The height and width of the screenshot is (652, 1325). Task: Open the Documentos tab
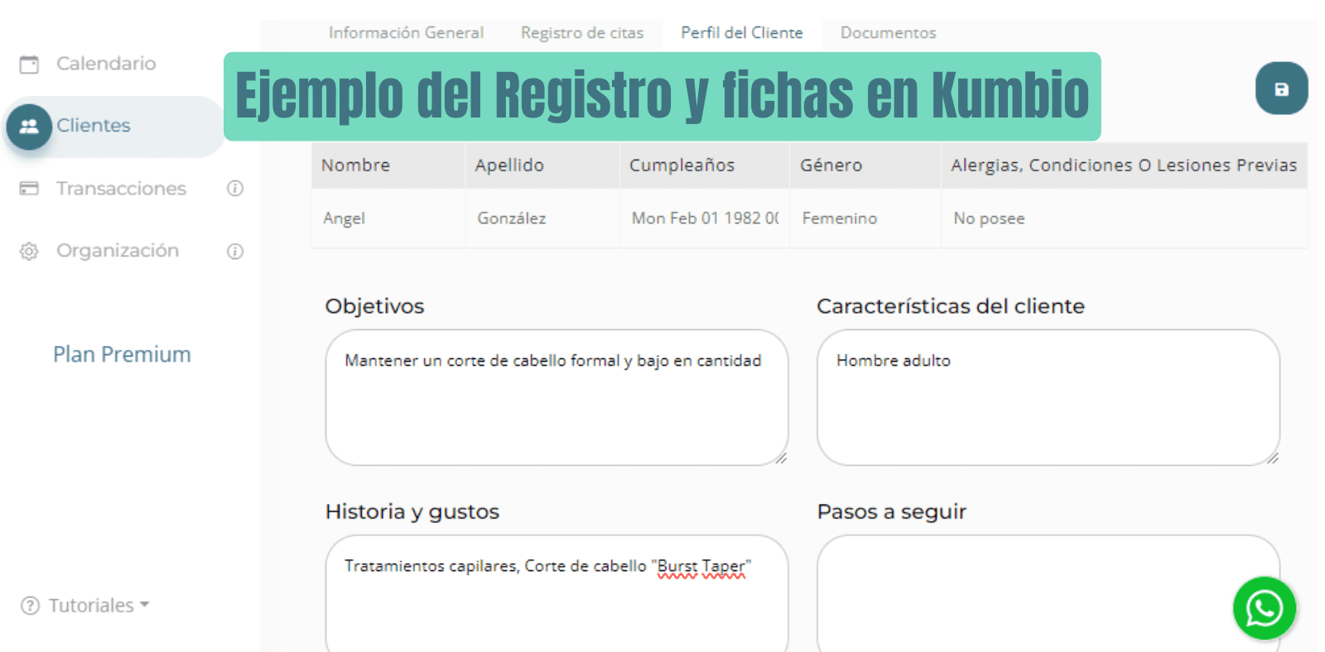(x=888, y=33)
